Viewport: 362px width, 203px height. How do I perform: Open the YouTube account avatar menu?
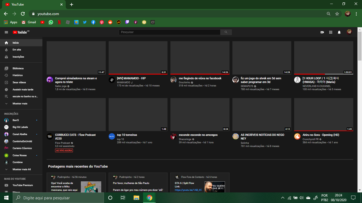pos(350,32)
